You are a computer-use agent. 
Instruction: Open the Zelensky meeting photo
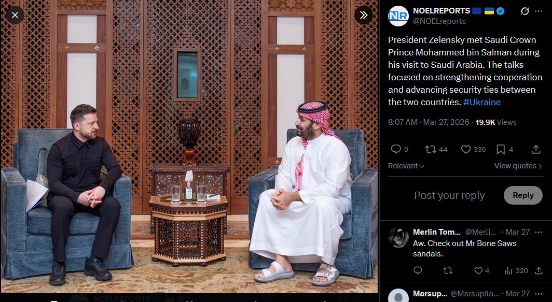tap(189, 147)
